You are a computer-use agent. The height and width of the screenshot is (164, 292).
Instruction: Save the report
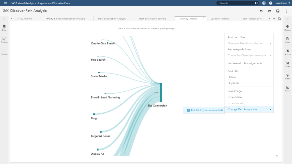click(x=278, y=11)
